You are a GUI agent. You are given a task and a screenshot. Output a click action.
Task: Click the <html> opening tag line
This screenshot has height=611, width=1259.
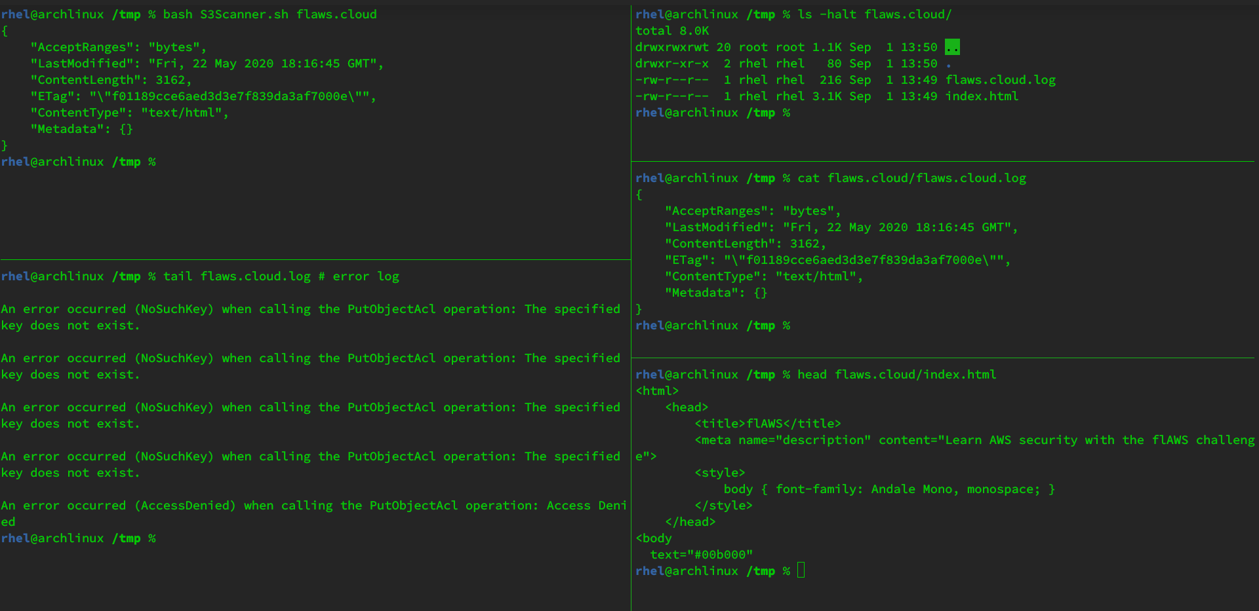[x=657, y=391]
